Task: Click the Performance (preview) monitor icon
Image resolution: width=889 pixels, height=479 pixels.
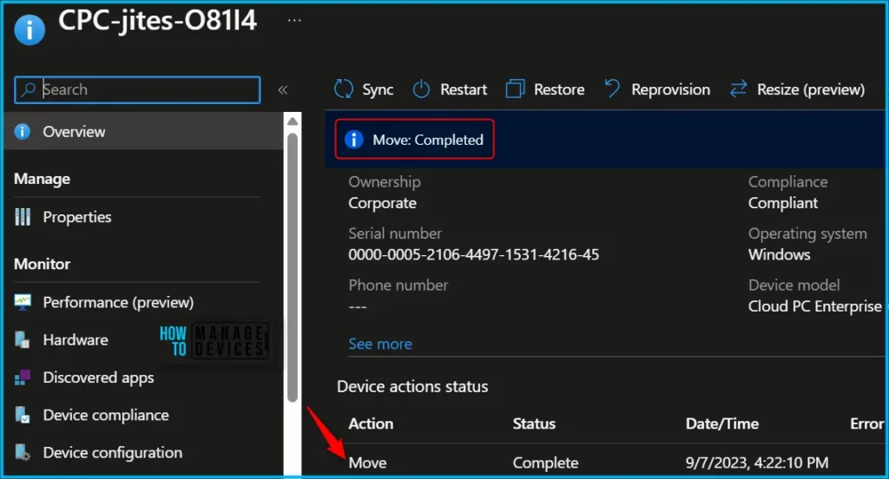Action: (x=23, y=302)
